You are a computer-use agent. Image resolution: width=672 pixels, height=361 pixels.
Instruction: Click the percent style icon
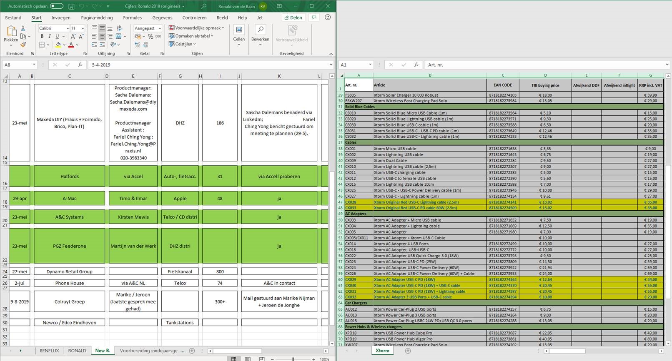point(150,36)
